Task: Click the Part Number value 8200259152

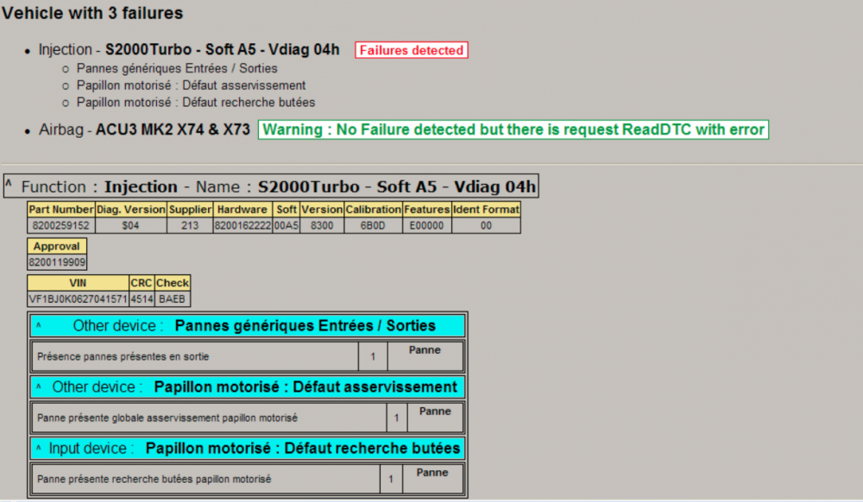Action: (x=61, y=225)
